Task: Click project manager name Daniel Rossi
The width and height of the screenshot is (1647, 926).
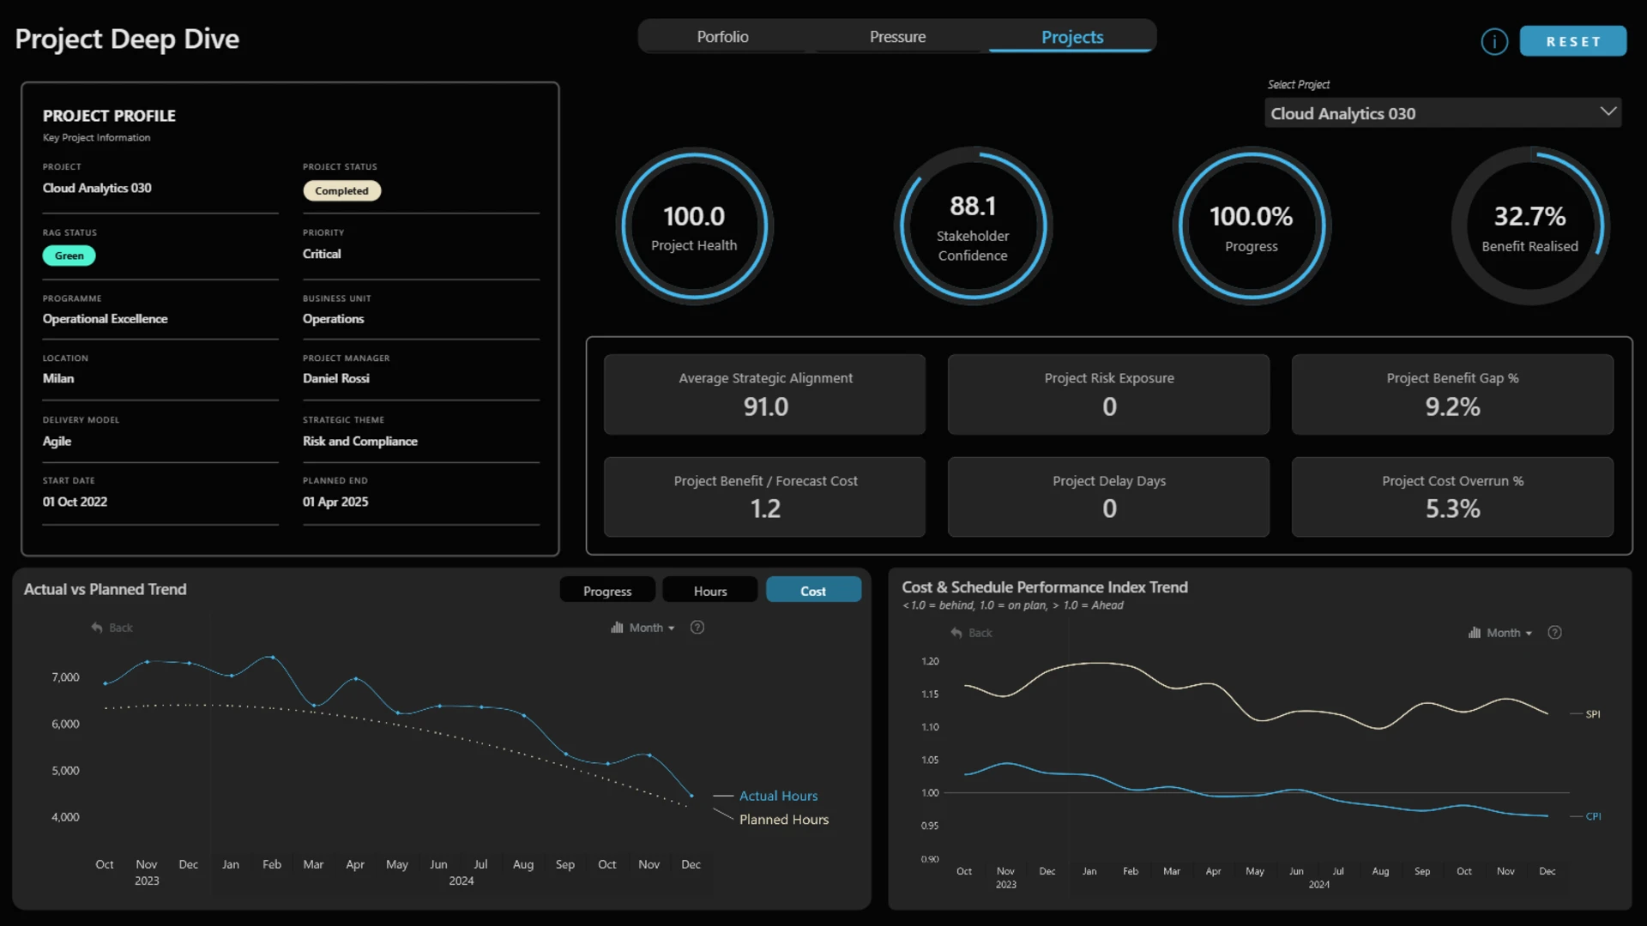Action: click(335, 378)
